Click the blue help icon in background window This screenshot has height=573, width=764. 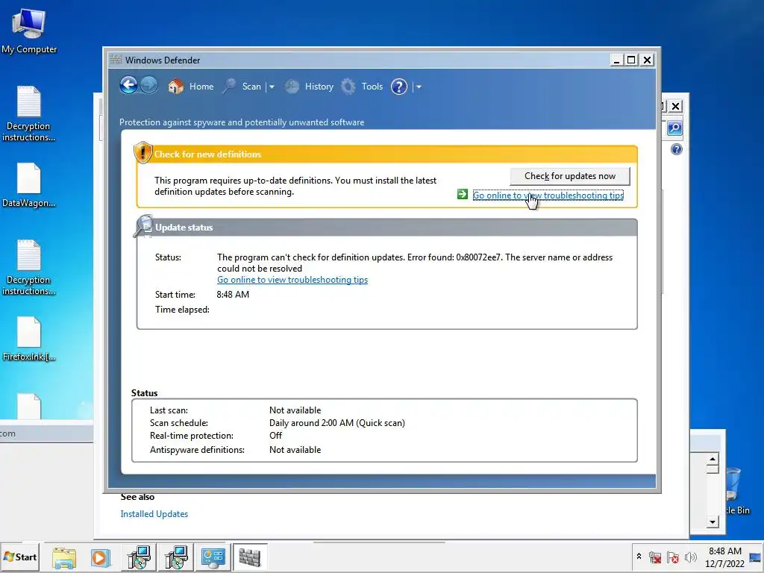click(676, 149)
